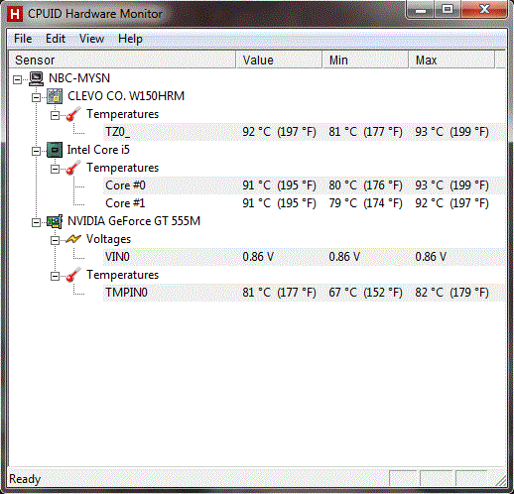Click the NVIDIA GeForce graphics card icon

pyautogui.click(x=55, y=221)
